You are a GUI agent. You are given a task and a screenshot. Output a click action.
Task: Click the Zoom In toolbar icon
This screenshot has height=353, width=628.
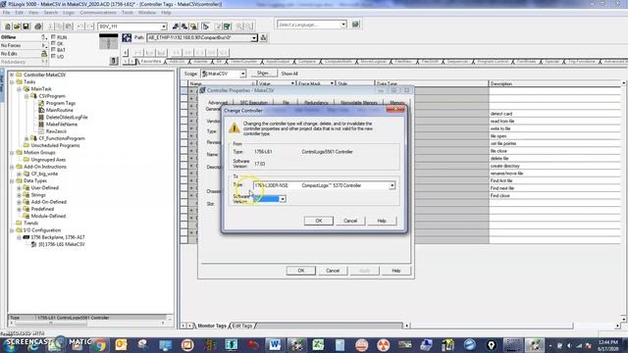coord(239,26)
